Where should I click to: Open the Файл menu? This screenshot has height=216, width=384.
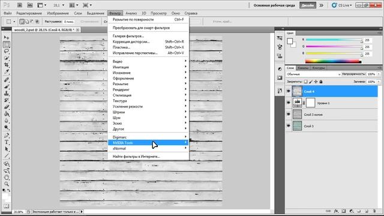click(x=8, y=13)
